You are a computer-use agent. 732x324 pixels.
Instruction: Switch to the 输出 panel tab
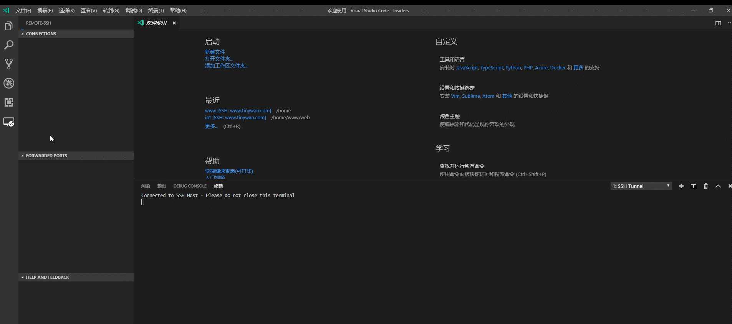click(161, 186)
